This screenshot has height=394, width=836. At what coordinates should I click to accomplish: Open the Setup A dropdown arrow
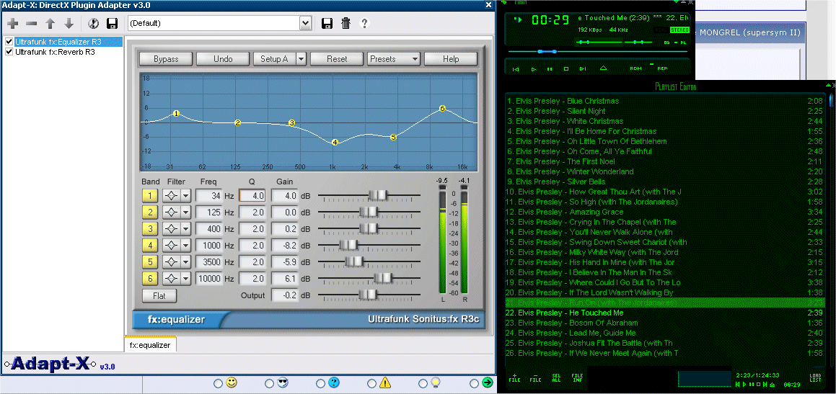pyautogui.click(x=302, y=59)
